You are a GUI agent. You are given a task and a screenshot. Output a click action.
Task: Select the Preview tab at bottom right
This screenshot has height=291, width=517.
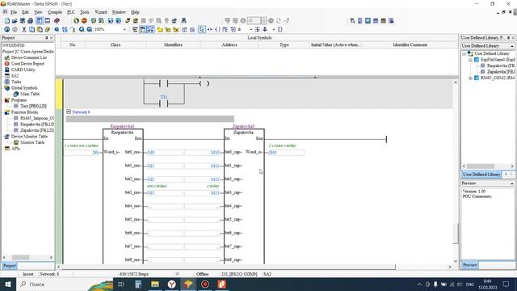tap(470, 265)
